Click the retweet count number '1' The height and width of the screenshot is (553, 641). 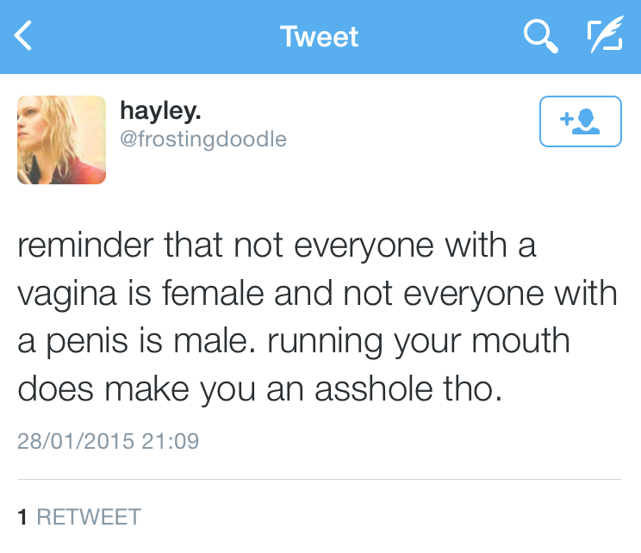23,517
